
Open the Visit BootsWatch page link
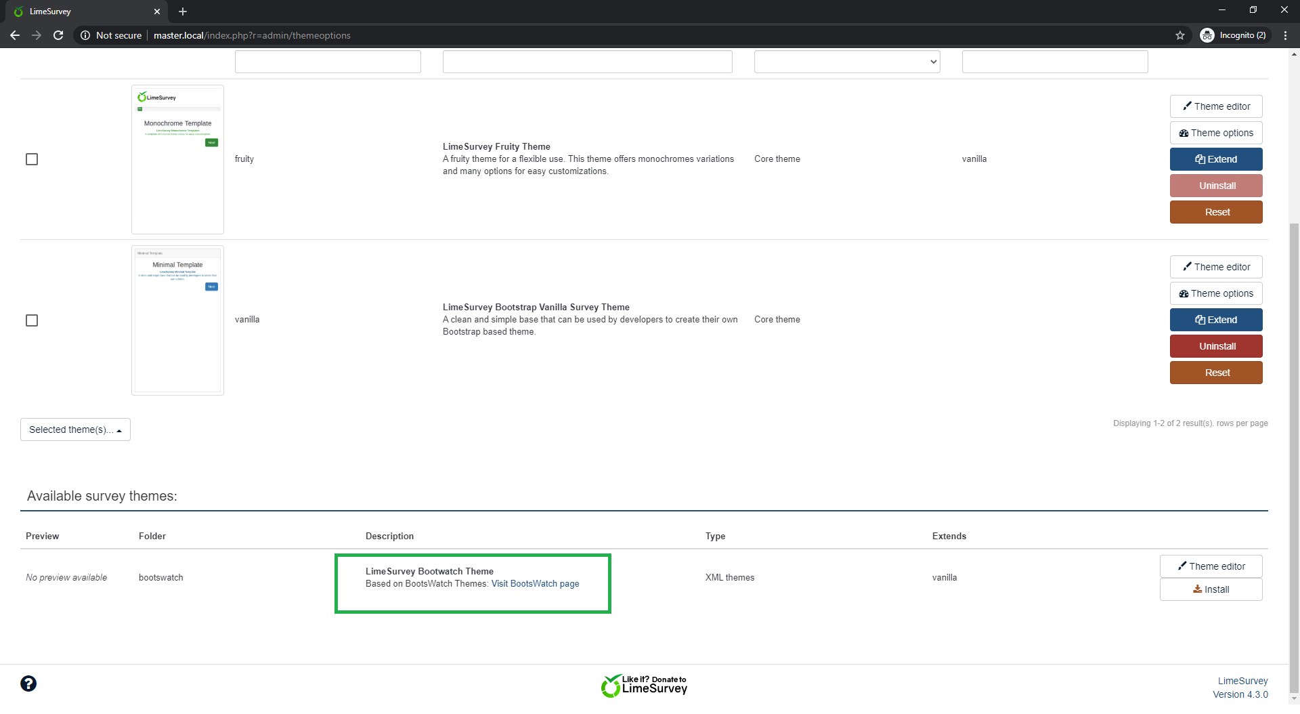point(535,584)
